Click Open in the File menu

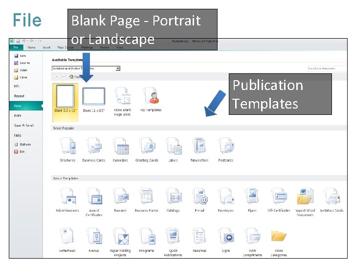(x=21, y=70)
